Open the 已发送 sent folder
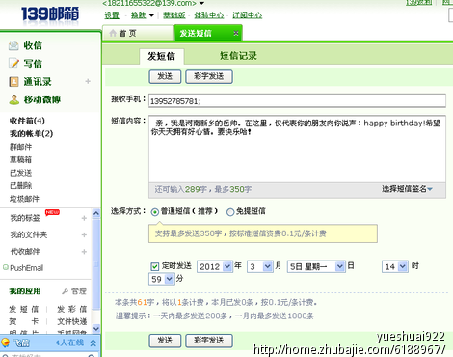The width and height of the screenshot is (453, 357). 21,173
